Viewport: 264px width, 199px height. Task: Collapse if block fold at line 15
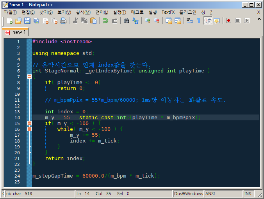tap(29, 123)
